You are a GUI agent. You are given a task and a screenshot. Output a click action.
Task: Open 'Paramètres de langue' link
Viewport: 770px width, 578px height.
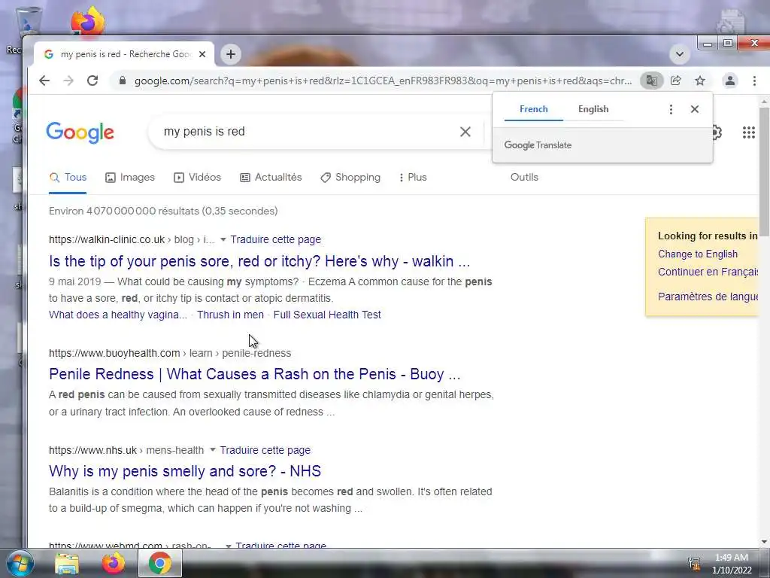click(708, 297)
